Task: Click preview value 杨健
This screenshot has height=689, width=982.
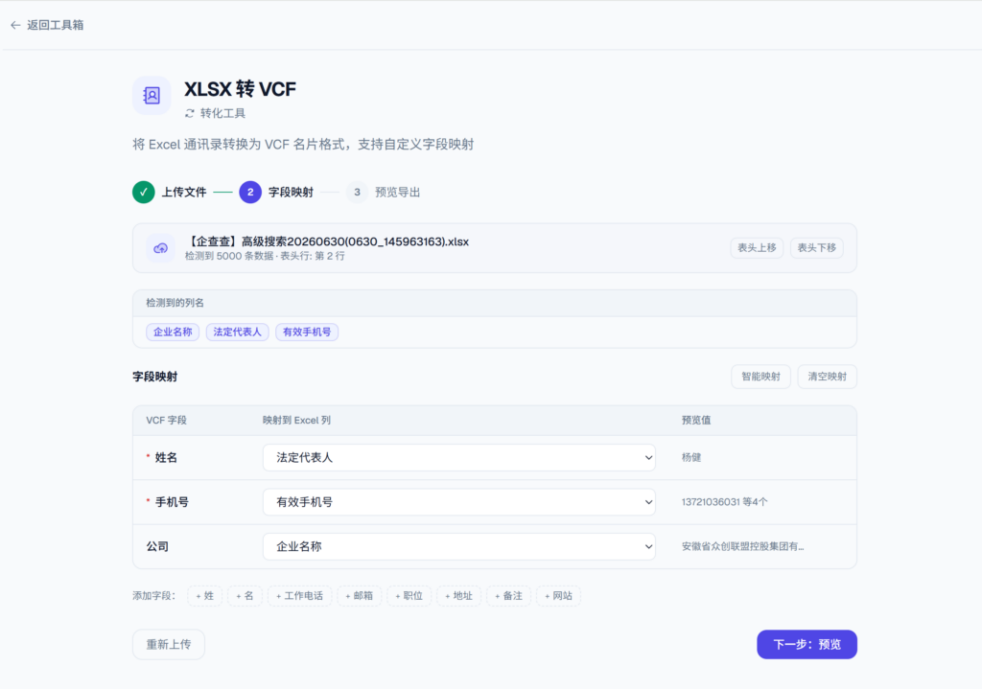Action: 691,457
